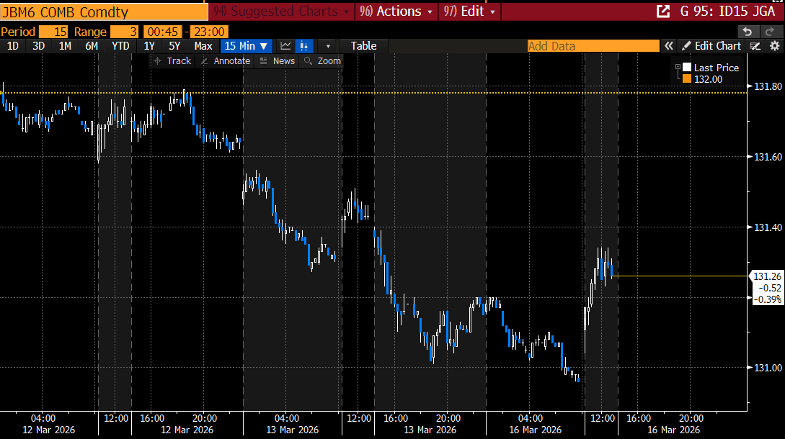The width and height of the screenshot is (785, 439).
Task: Select the Max time range
Action: (x=203, y=46)
